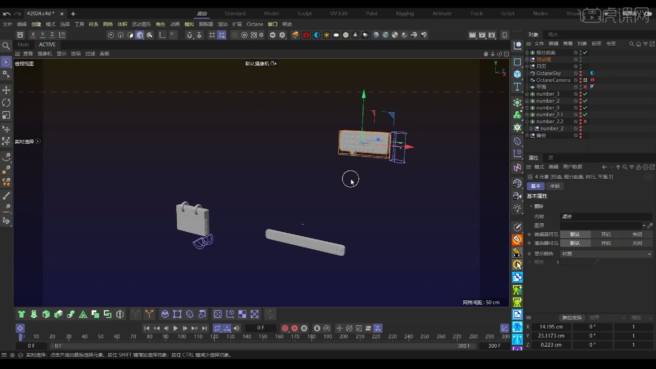Switch to the 场次 tab

(x=553, y=35)
